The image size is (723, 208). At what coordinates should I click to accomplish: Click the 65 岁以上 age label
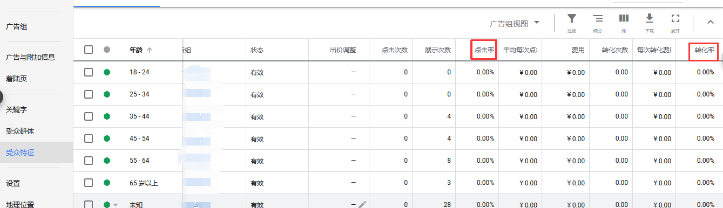[144, 183]
